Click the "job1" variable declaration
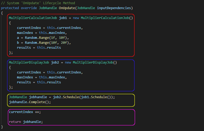The height and width of the screenshot is (131, 204). tap(63, 18)
